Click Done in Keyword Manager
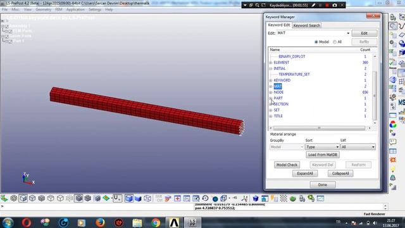Viewport: 405px width, 228px height. (x=323, y=185)
